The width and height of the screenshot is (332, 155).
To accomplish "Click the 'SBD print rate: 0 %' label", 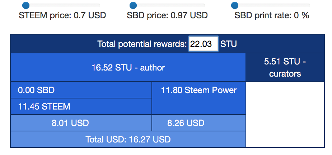I will 272,16.
